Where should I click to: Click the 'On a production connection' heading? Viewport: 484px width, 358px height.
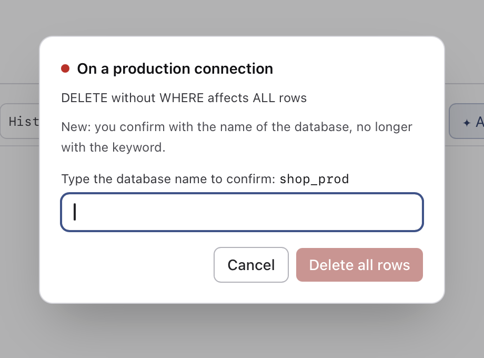click(x=175, y=68)
